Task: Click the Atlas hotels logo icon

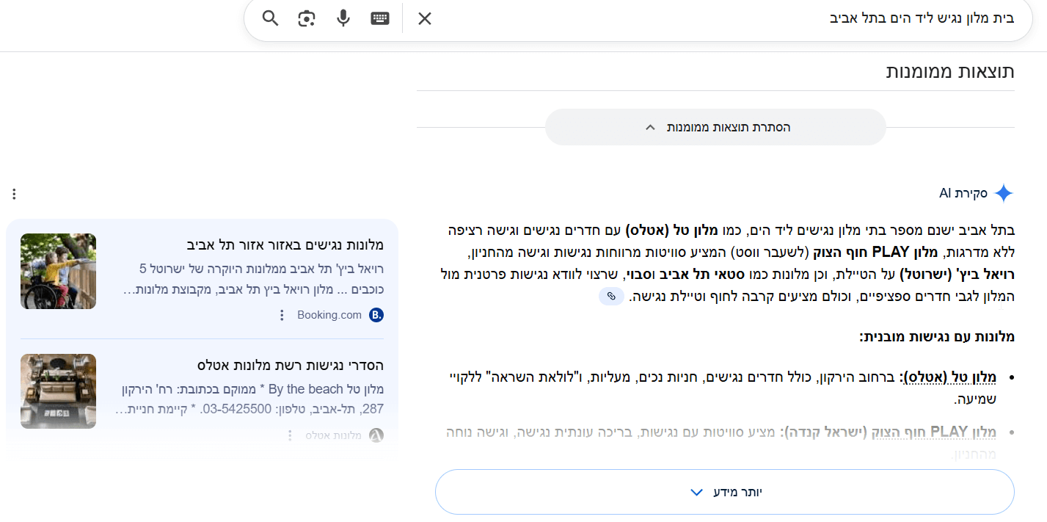Action: (x=375, y=435)
